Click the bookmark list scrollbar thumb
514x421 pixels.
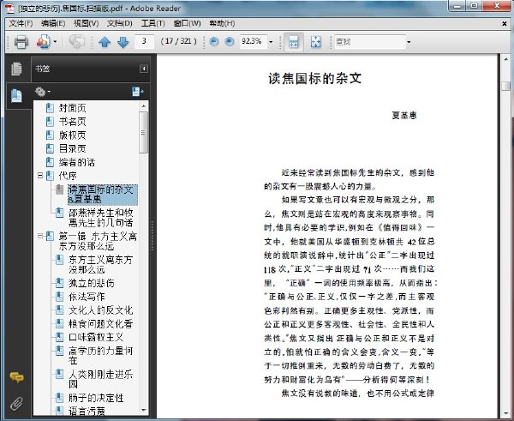[144, 133]
